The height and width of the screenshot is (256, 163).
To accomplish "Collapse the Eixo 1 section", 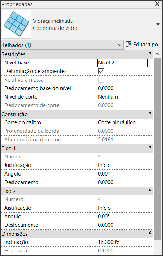I will [150, 147].
